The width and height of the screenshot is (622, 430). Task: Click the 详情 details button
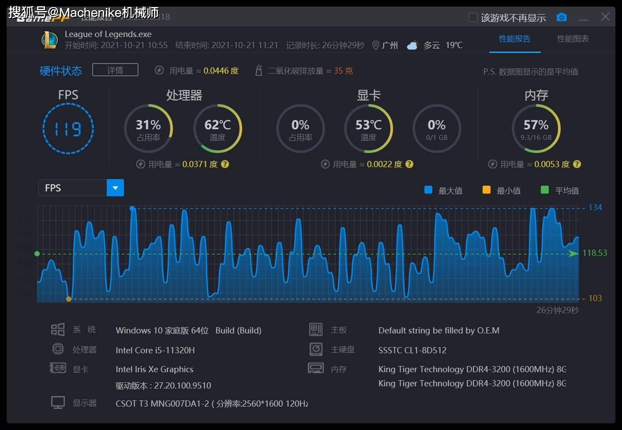pos(115,70)
